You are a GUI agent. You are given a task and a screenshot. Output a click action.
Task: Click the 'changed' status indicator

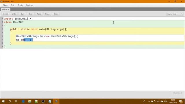click(177, 93)
